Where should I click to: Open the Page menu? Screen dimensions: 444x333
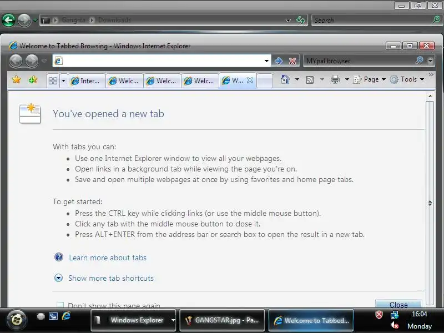tap(369, 79)
